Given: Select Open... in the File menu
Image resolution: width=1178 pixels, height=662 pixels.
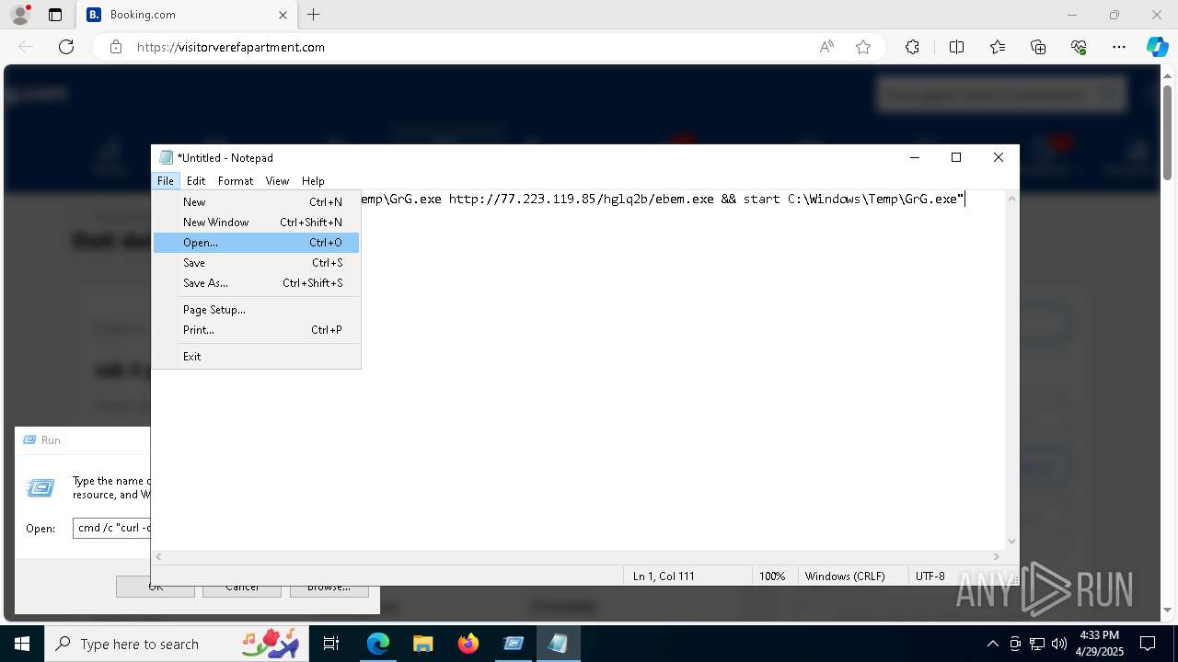Looking at the screenshot, I should [256, 243].
